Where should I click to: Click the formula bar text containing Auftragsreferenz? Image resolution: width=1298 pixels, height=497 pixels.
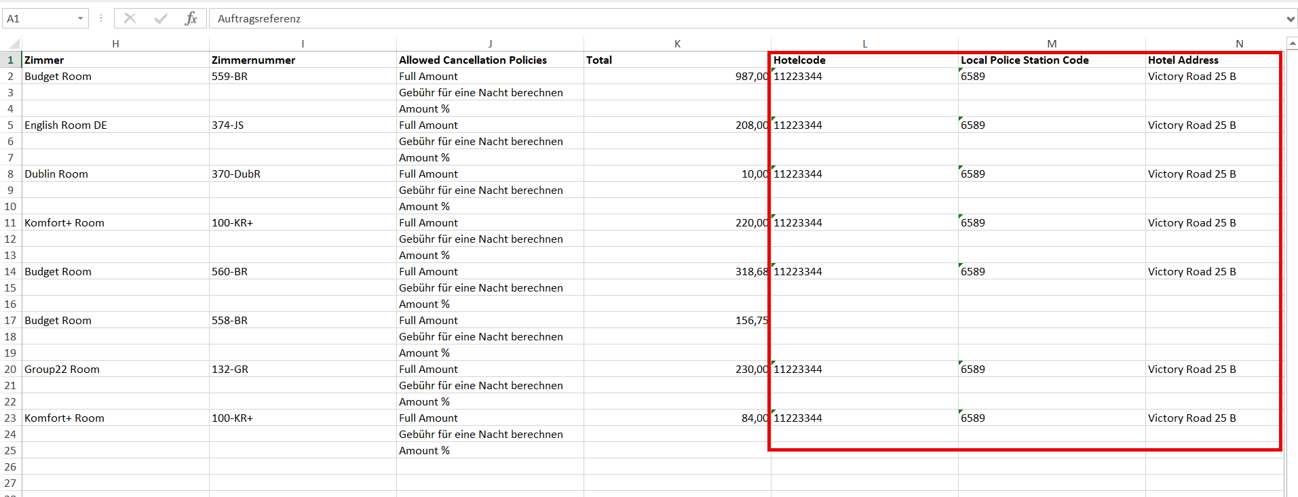pyautogui.click(x=259, y=19)
